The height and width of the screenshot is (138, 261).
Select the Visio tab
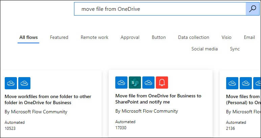[227, 37]
